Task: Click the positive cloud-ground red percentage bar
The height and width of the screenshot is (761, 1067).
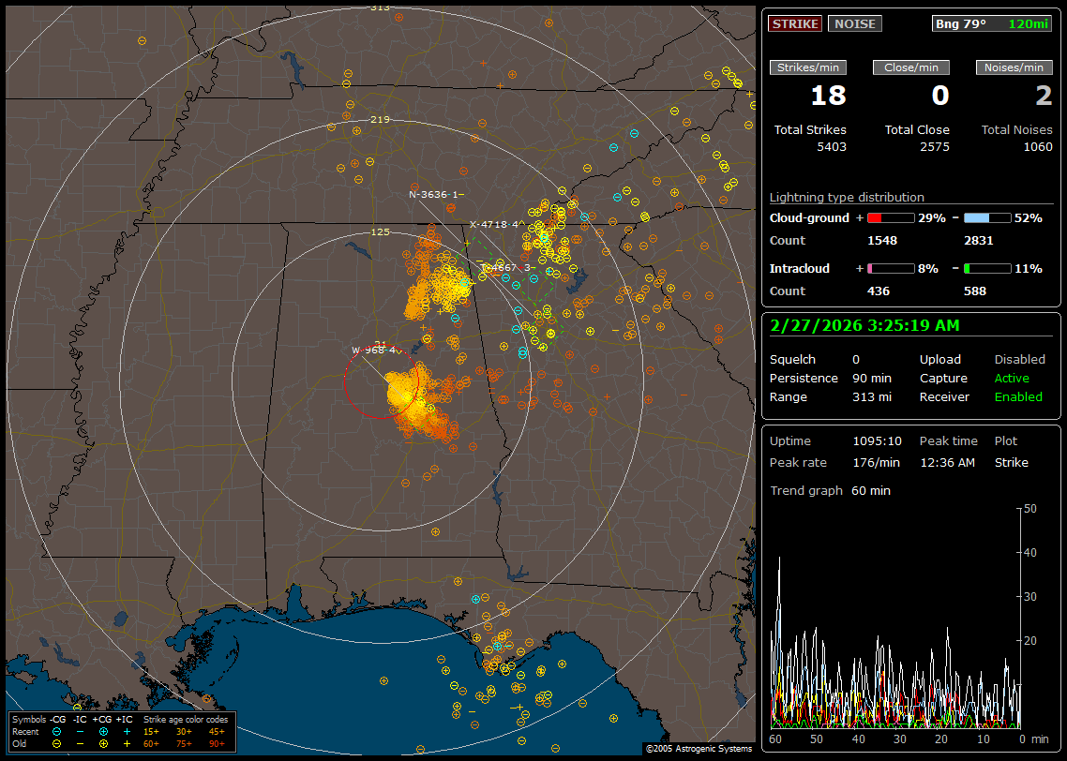Action: coord(889,217)
